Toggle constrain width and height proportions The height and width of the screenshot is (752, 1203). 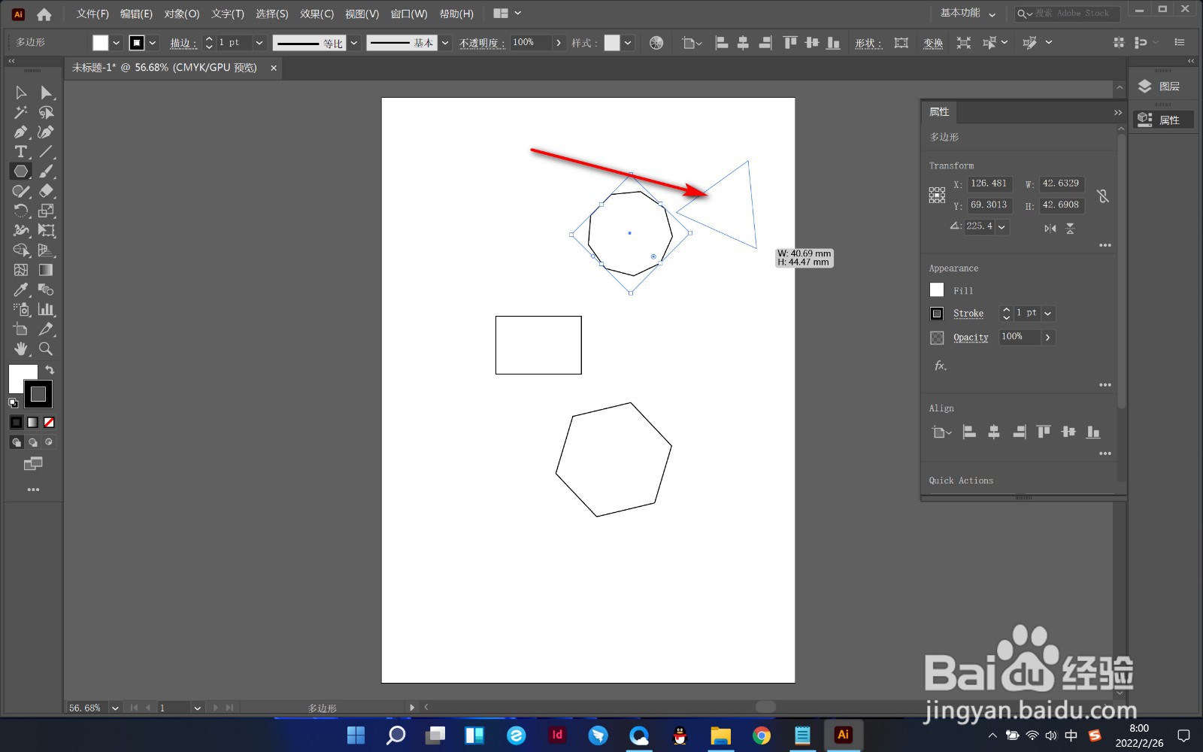point(1102,196)
